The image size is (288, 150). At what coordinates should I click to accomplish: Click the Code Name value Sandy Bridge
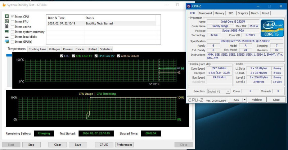[x=220, y=26]
